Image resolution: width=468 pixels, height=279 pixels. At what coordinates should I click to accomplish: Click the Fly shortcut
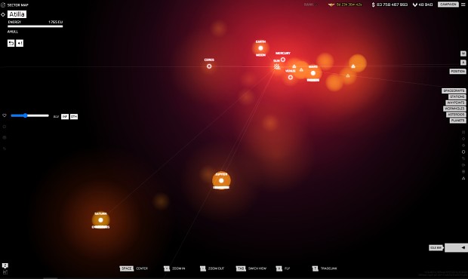[x=282, y=268]
